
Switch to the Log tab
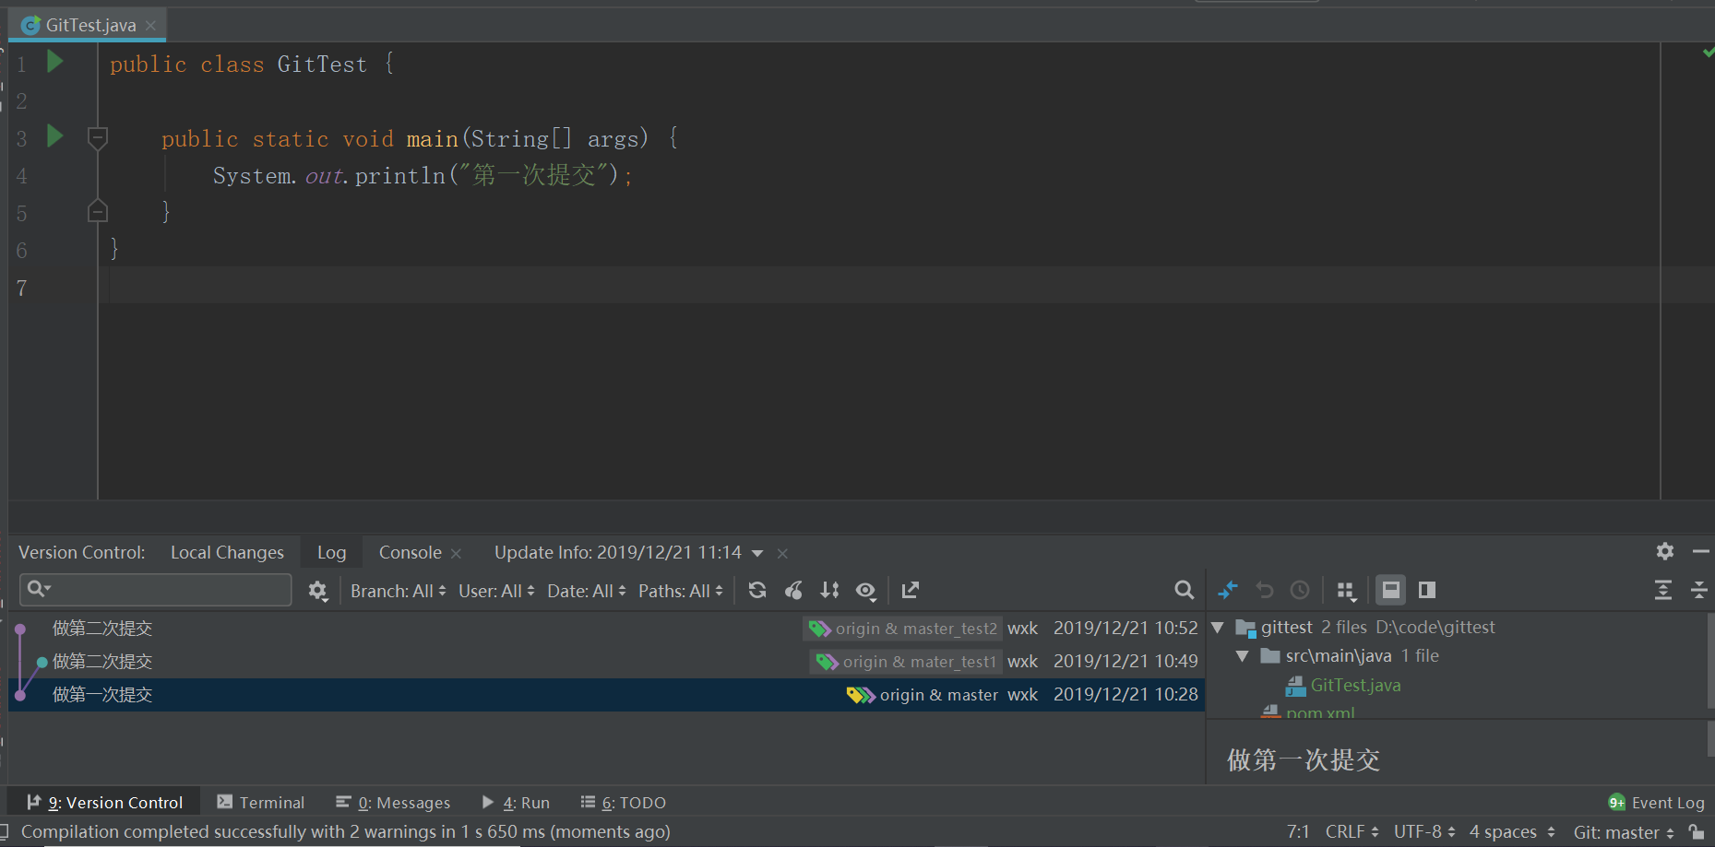click(331, 552)
